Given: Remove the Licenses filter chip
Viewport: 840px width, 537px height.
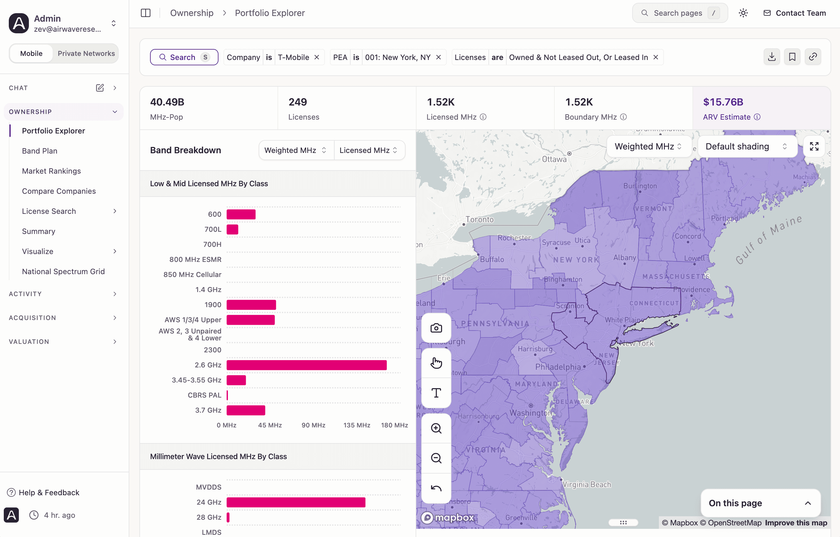Looking at the screenshot, I should pos(655,57).
